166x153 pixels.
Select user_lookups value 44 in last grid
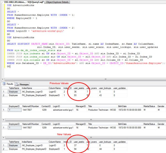pyautogui.click(x=100, y=149)
